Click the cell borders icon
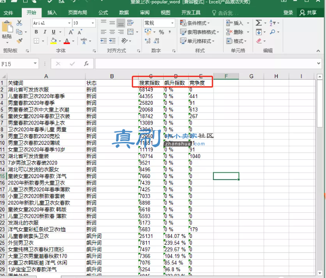This screenshot has height=278, width=326. click(36, 41)
